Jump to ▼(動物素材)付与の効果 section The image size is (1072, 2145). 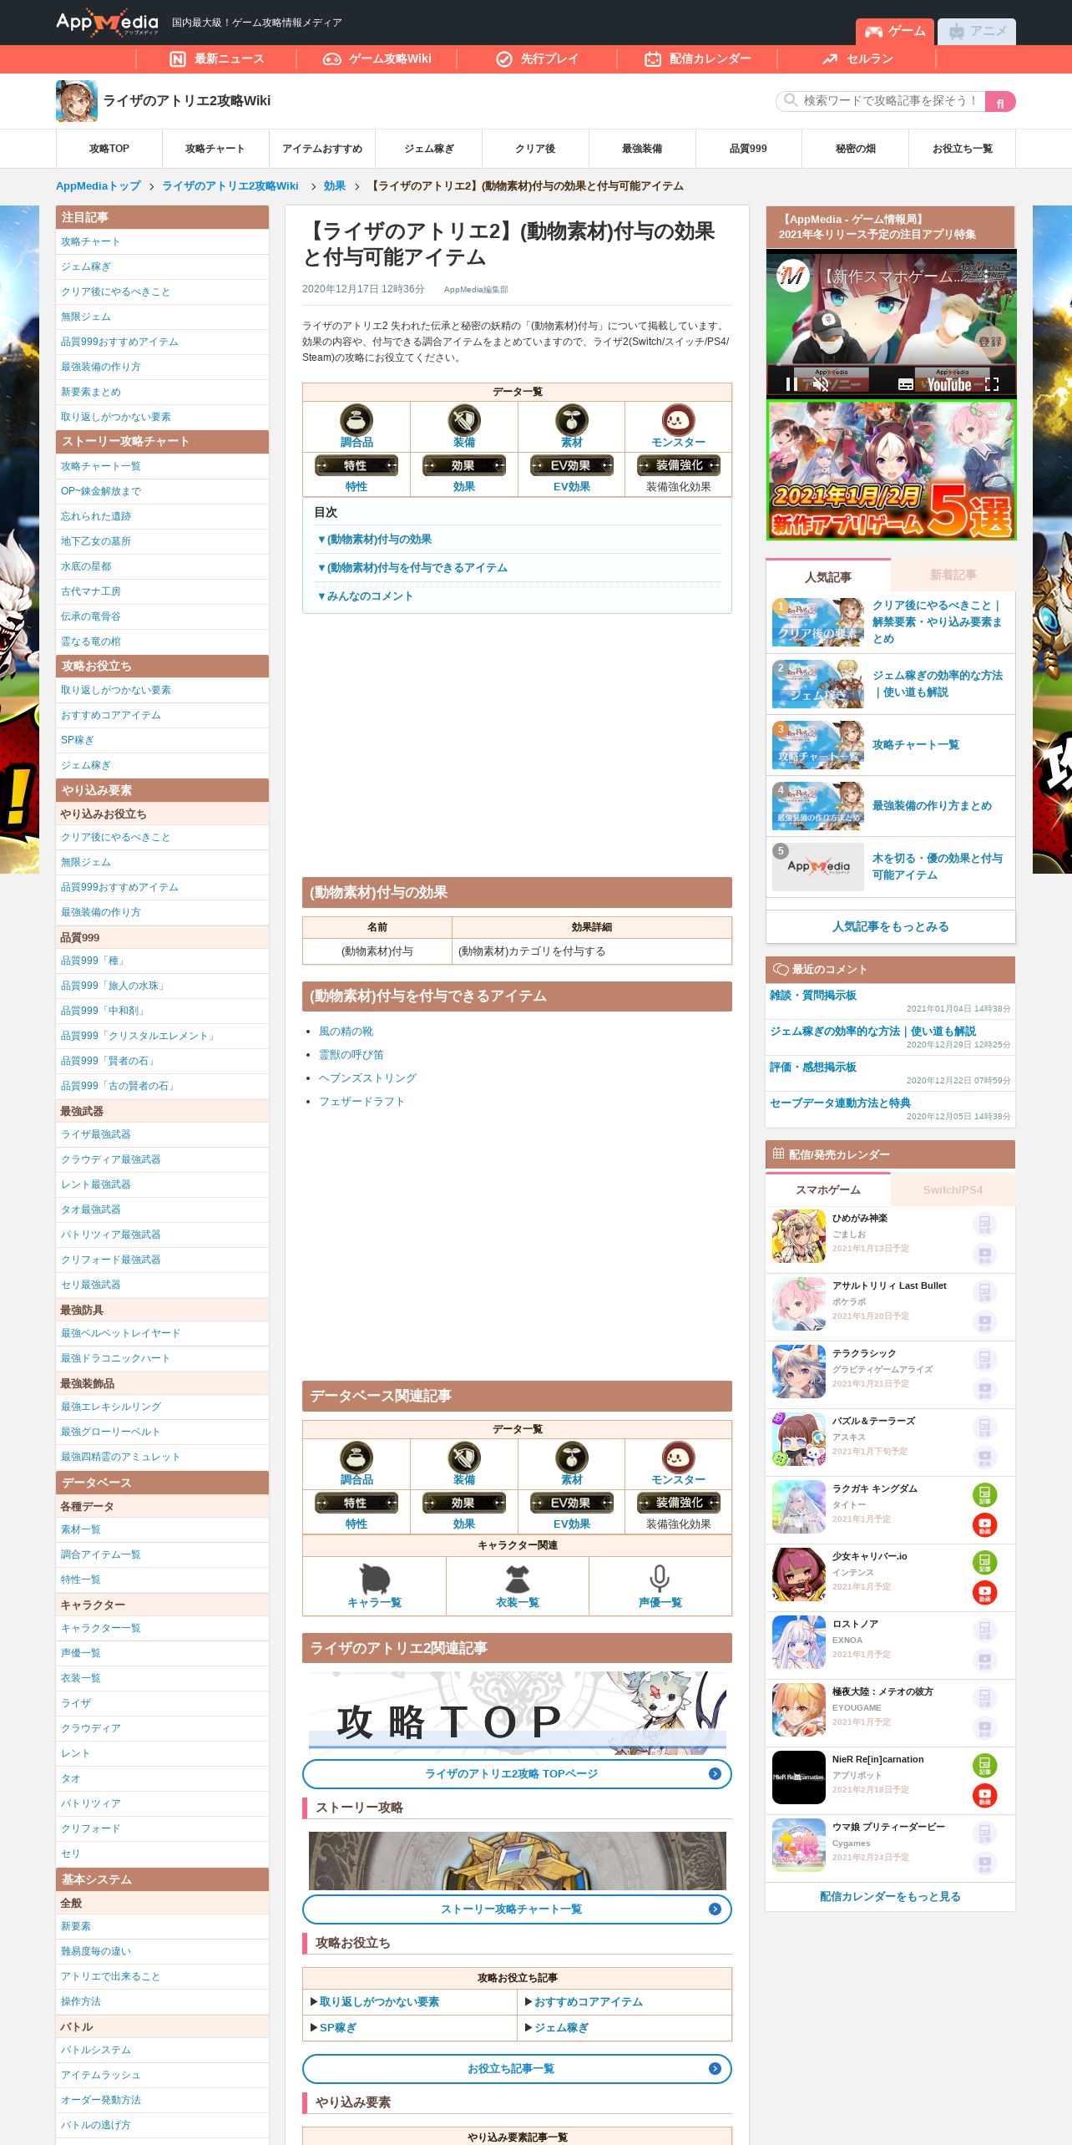click(x=373, y=540)
